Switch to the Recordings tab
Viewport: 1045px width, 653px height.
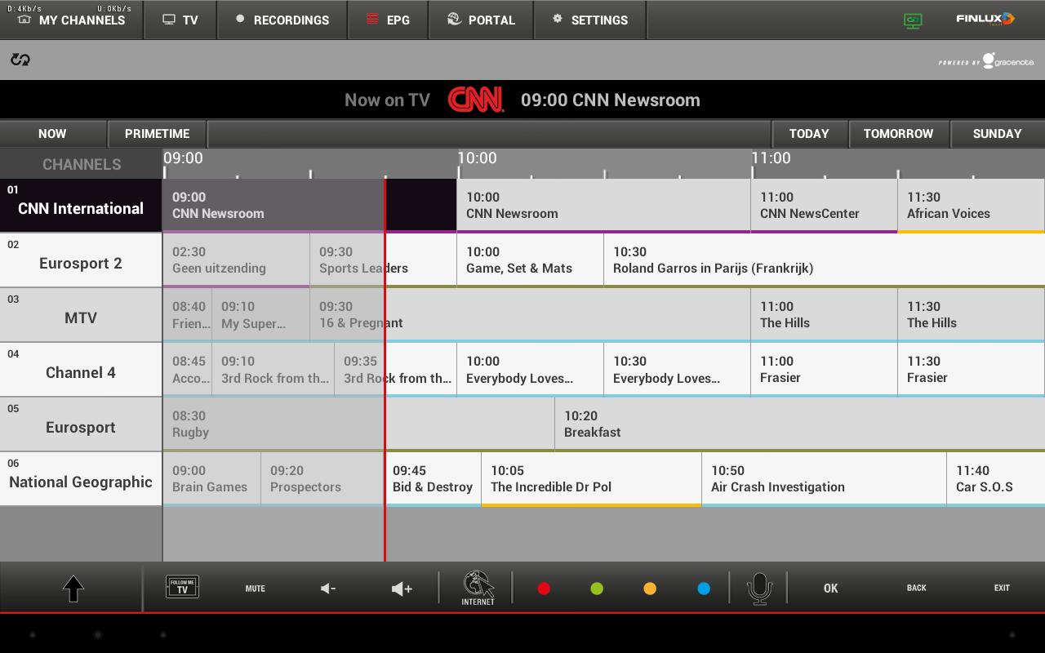coord(282,20)
